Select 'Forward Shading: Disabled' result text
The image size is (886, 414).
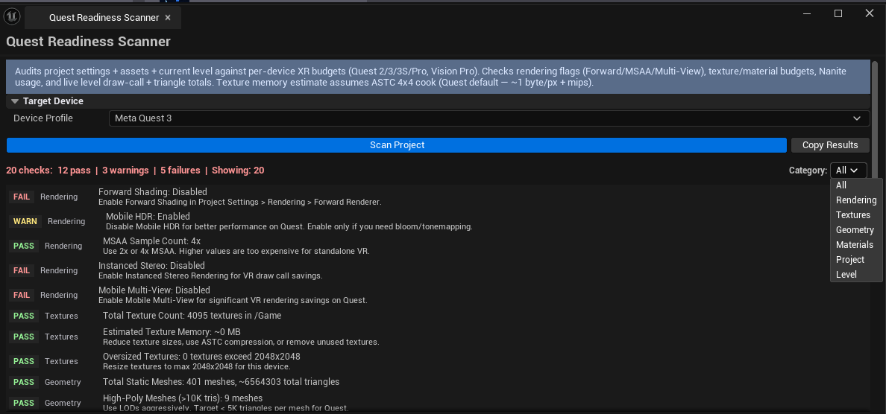(153, 192)
